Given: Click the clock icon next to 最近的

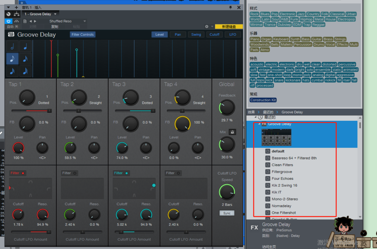Looking at the screenshot, I should 260,118.
